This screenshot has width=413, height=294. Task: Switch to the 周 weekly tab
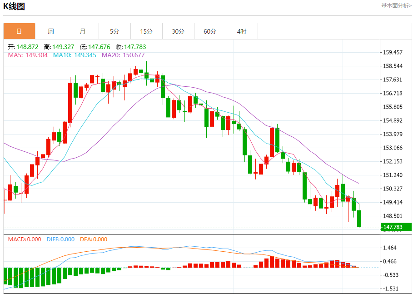point(51,31)
